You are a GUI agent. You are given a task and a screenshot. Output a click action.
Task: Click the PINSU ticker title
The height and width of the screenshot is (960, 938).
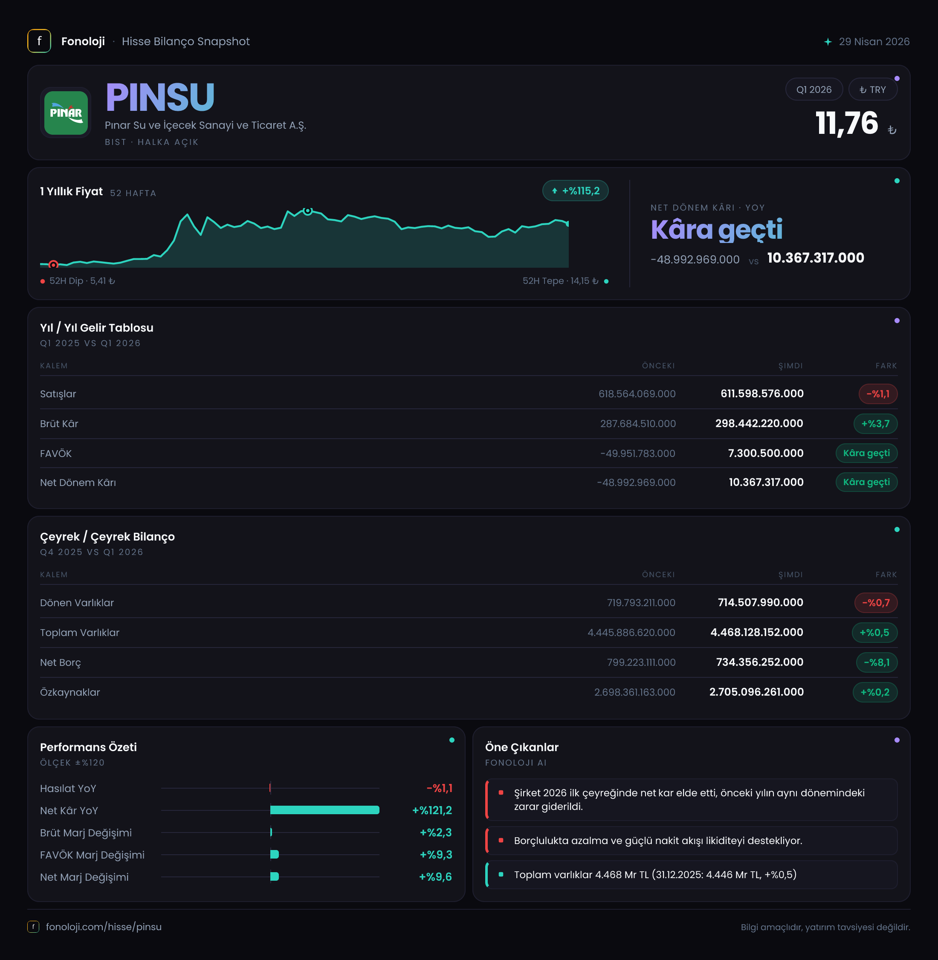[x=160, y=98]
